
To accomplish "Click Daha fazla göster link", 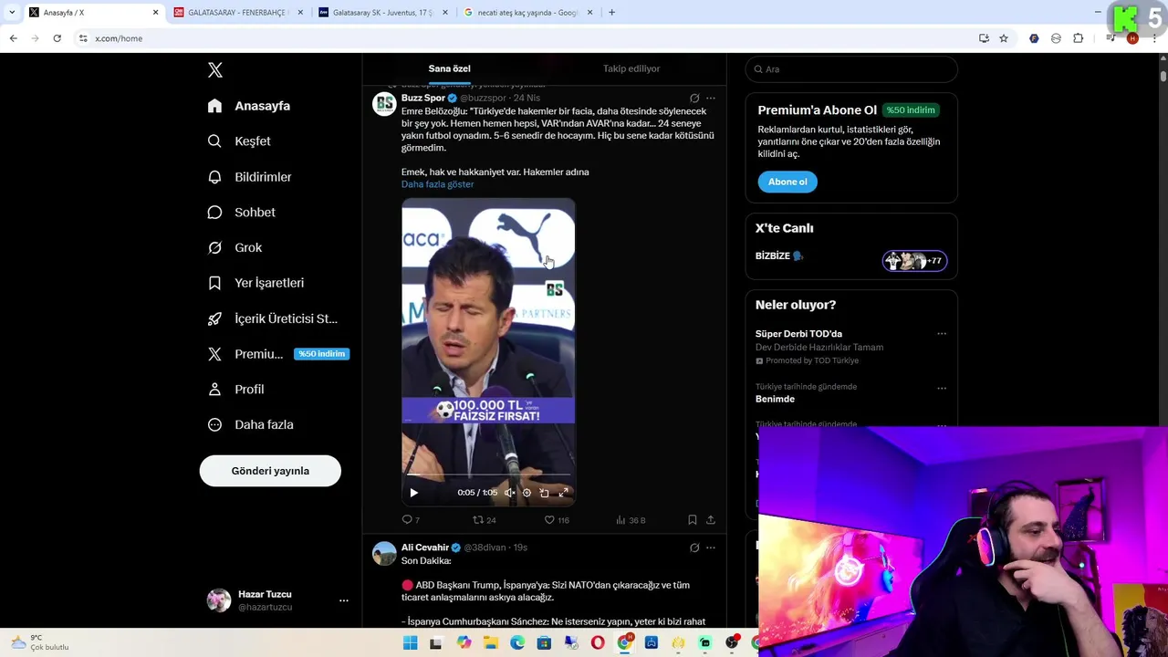I will point(437,184).
